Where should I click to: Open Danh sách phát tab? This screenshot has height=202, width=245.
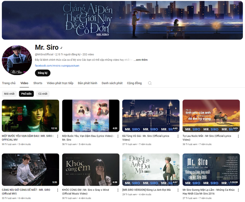click(112, 83)
